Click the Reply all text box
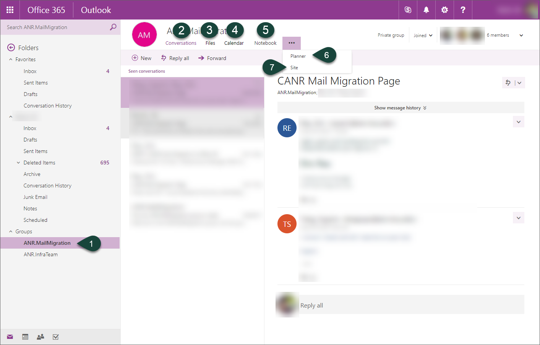The image size is (540, 345). pos(411,305)
